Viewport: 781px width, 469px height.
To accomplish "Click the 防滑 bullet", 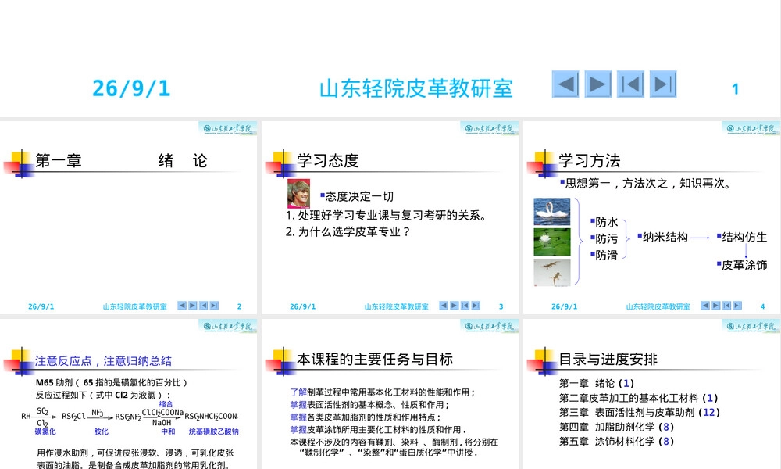I will (604, 255).
